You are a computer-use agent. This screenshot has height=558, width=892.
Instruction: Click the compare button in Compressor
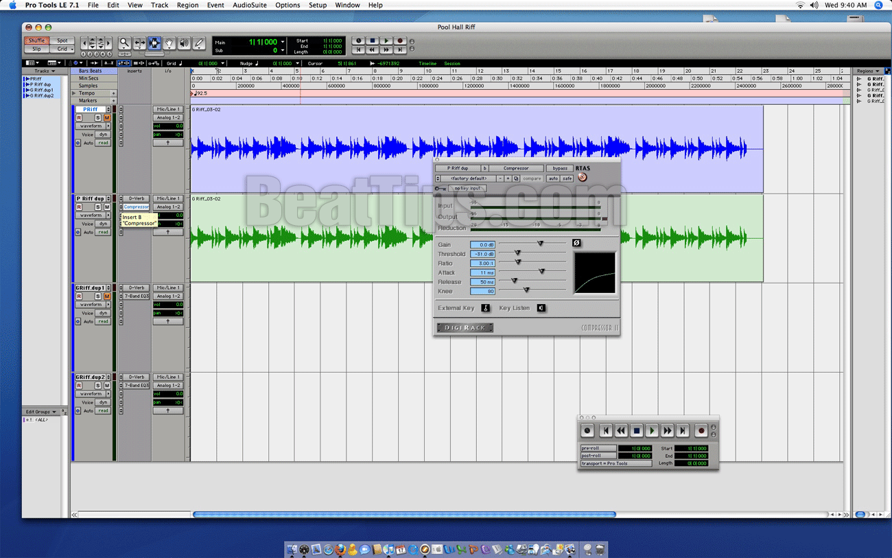point(532,178)
